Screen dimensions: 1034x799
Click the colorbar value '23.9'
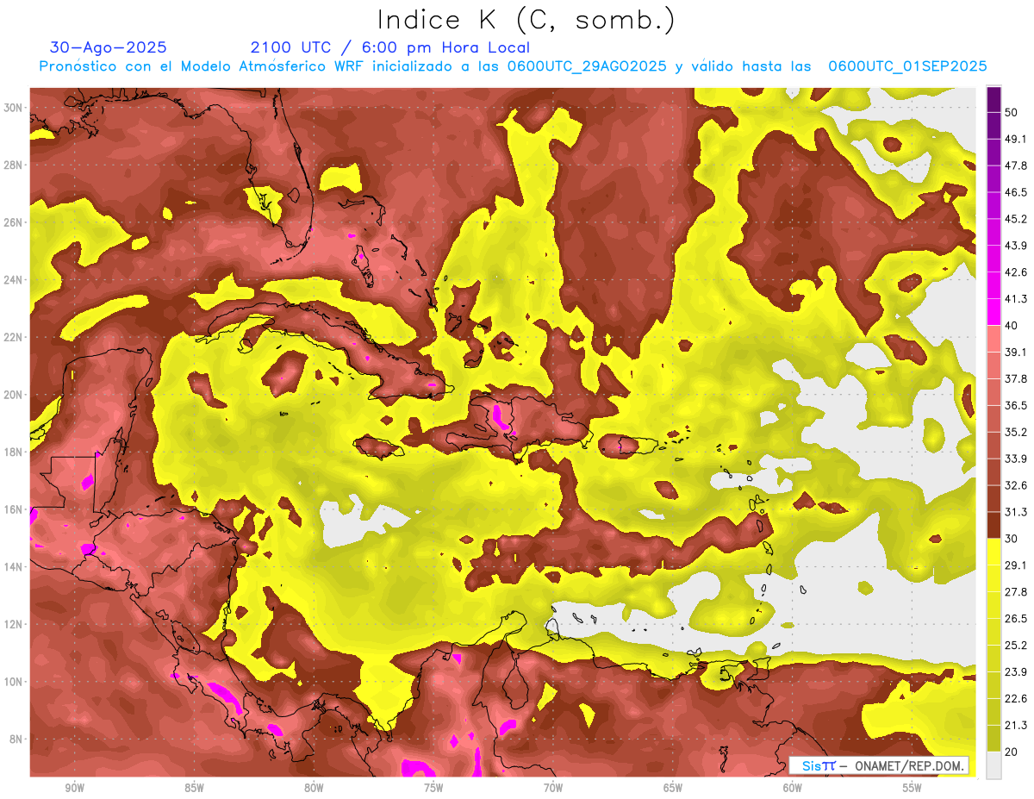point(1016,672)
